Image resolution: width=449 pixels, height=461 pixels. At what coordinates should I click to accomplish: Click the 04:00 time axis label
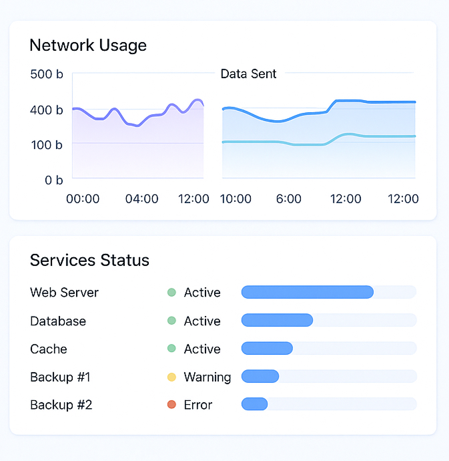[142, 198]
